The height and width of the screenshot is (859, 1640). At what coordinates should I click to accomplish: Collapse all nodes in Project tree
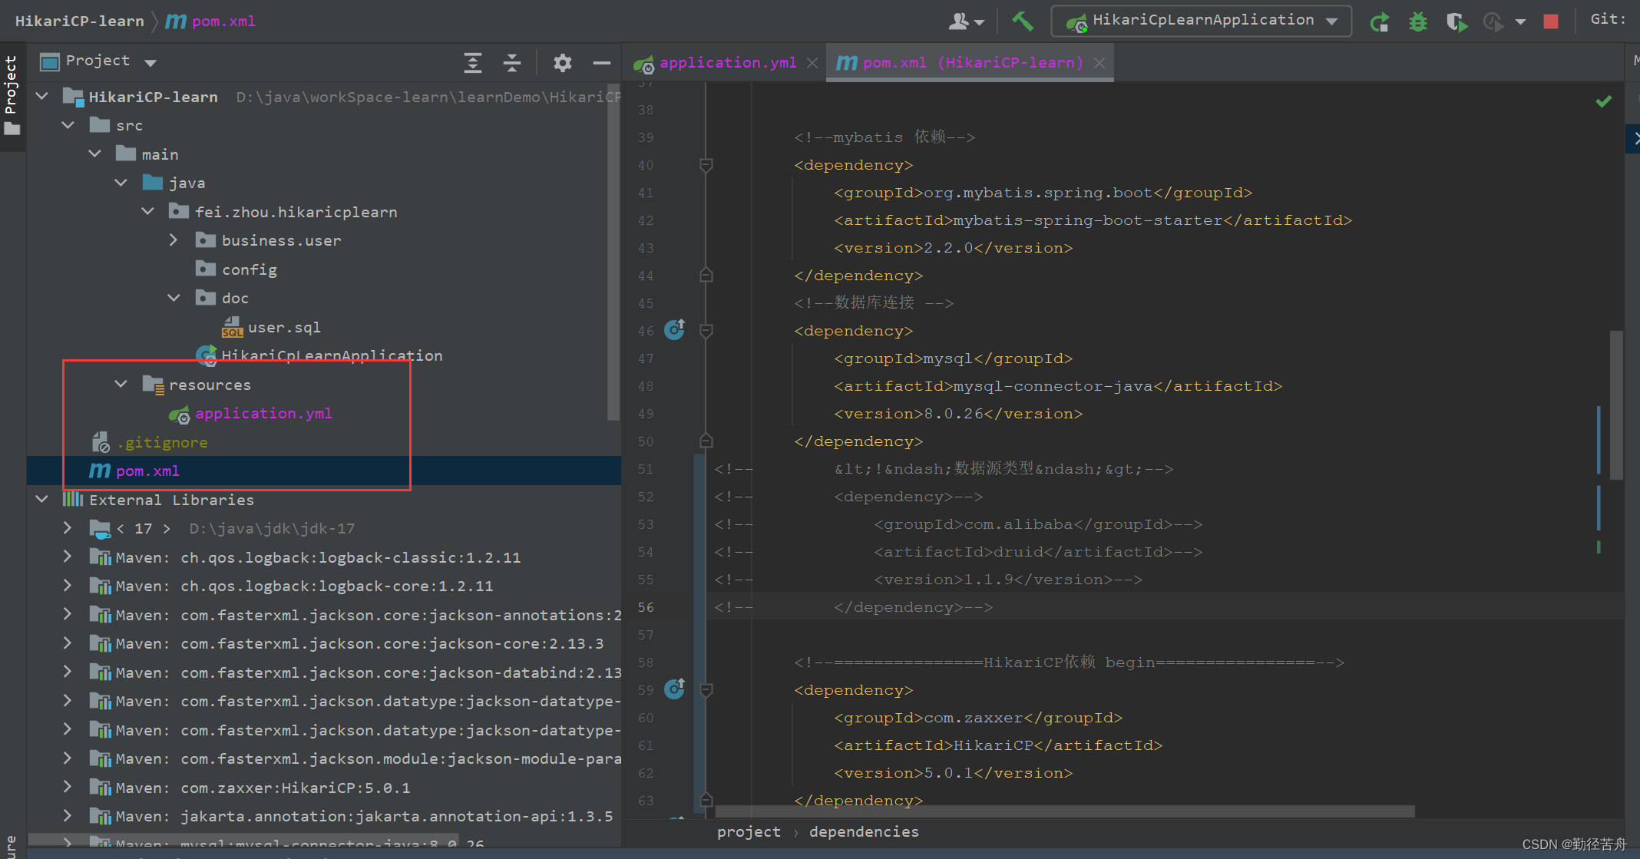[x=511, y=62]
